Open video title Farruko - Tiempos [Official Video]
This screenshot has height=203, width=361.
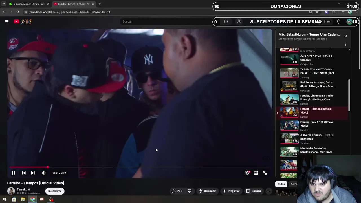(36, 183)
